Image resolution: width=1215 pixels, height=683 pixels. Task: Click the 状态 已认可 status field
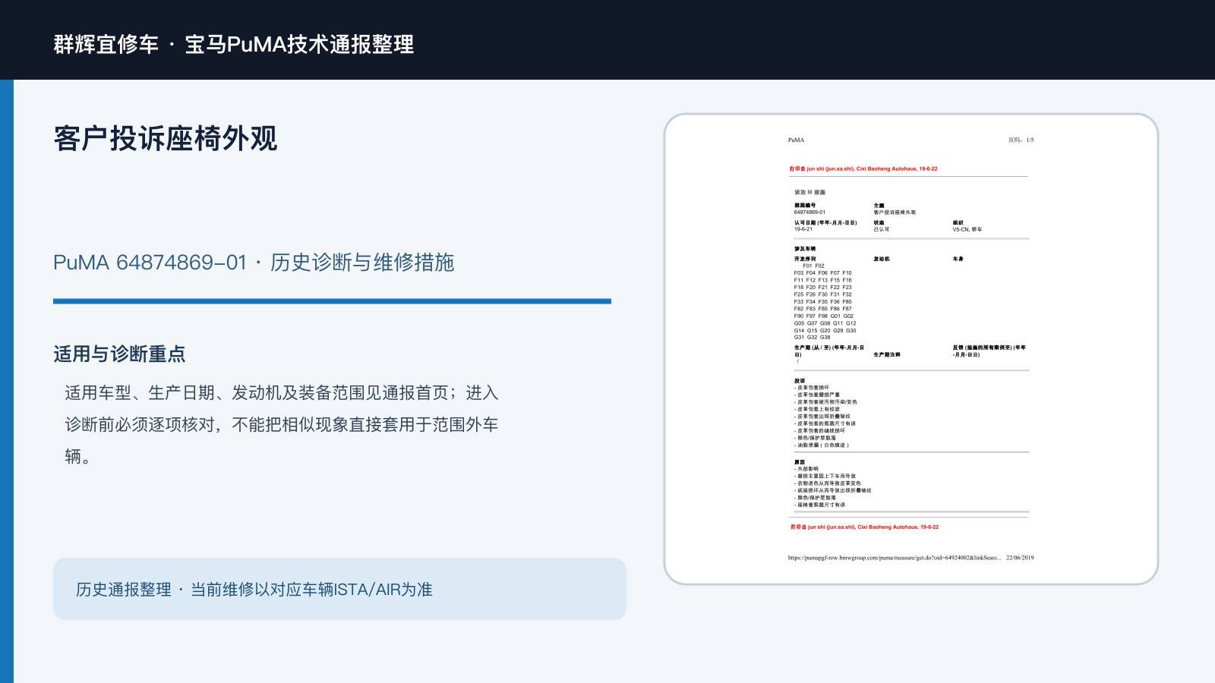click(881, 226)
